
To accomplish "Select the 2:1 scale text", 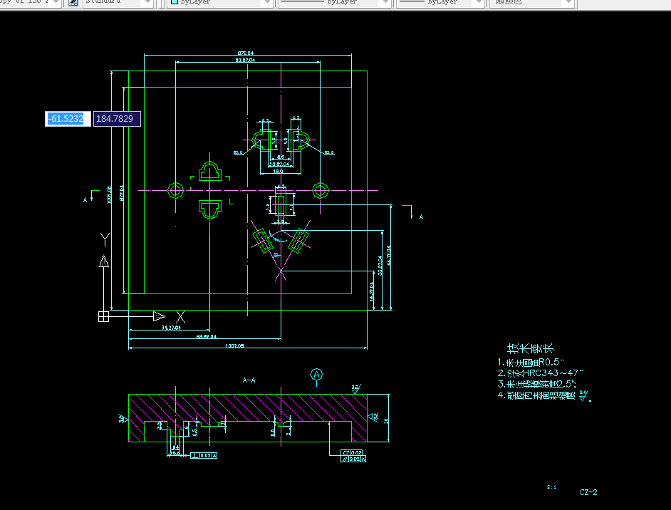I will coord(551,487).
